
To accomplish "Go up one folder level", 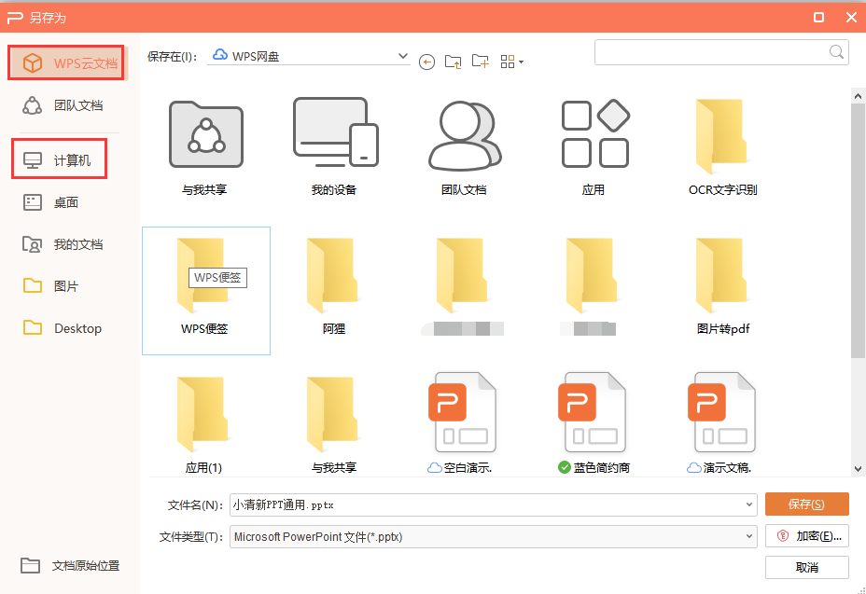I will tap(453, 62).
